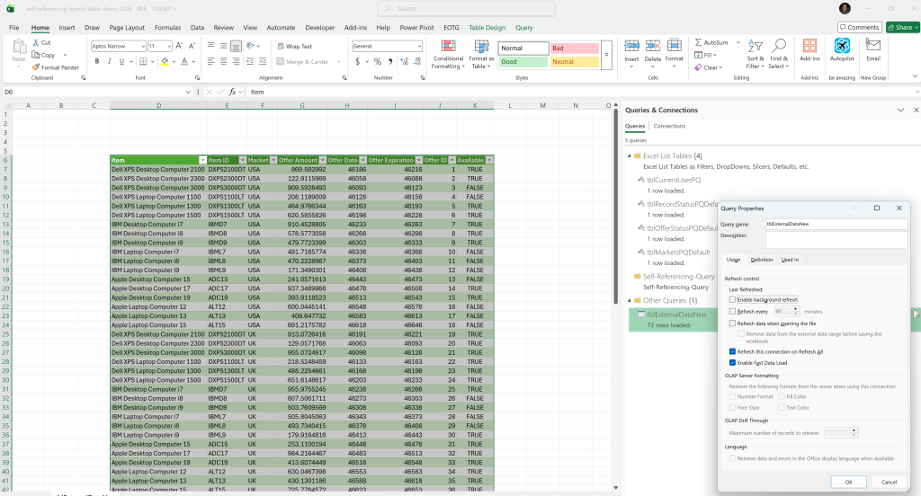Open the Name Box dropdown arrow
Viewport: 921px width, 496px height.
(188, 92)
